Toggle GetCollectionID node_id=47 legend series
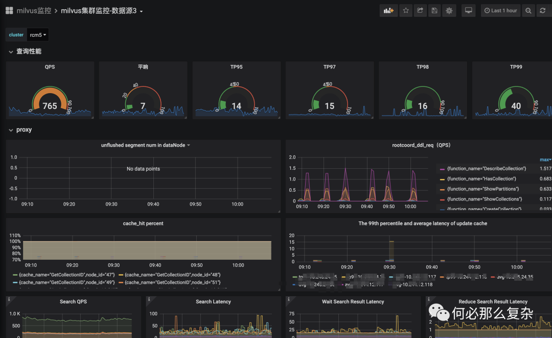The image size is (552, 338). (64, 275)
